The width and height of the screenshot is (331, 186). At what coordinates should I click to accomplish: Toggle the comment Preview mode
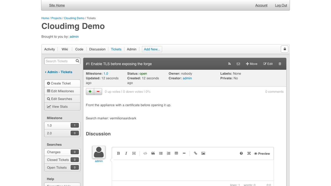pos(262,153)
